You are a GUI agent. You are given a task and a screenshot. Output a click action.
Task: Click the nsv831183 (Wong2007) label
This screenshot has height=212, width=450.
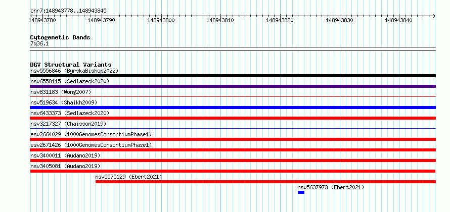[x=61, y=92]
